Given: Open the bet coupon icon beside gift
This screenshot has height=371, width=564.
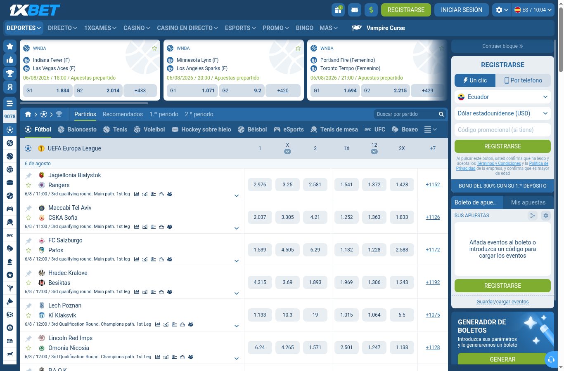Looking at the screenshot, I should point(355,10).
